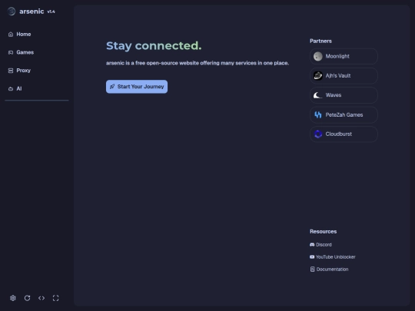Open the Documentation link
Viewport: 415px width, 311px height.
pyautogui.click(x=329, y=270)
